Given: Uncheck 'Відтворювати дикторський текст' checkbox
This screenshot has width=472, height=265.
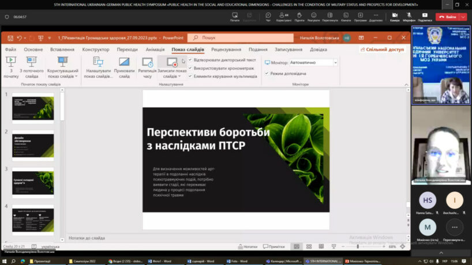Looking at the screenshot, I should (x=190, y=60).
